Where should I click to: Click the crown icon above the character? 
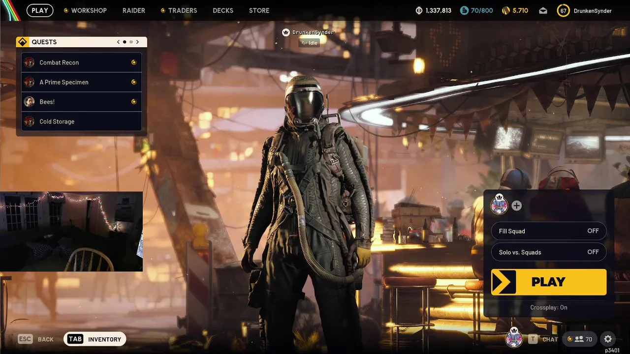click(x=285, y=32)
